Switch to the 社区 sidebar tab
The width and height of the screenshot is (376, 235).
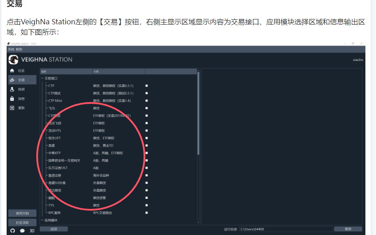(x=22, y=71)
